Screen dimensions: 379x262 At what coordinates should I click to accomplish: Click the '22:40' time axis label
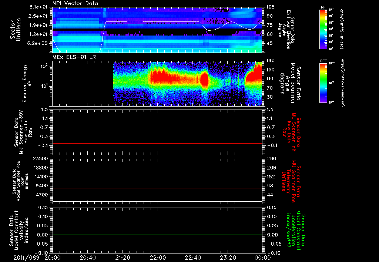[192, 258]
